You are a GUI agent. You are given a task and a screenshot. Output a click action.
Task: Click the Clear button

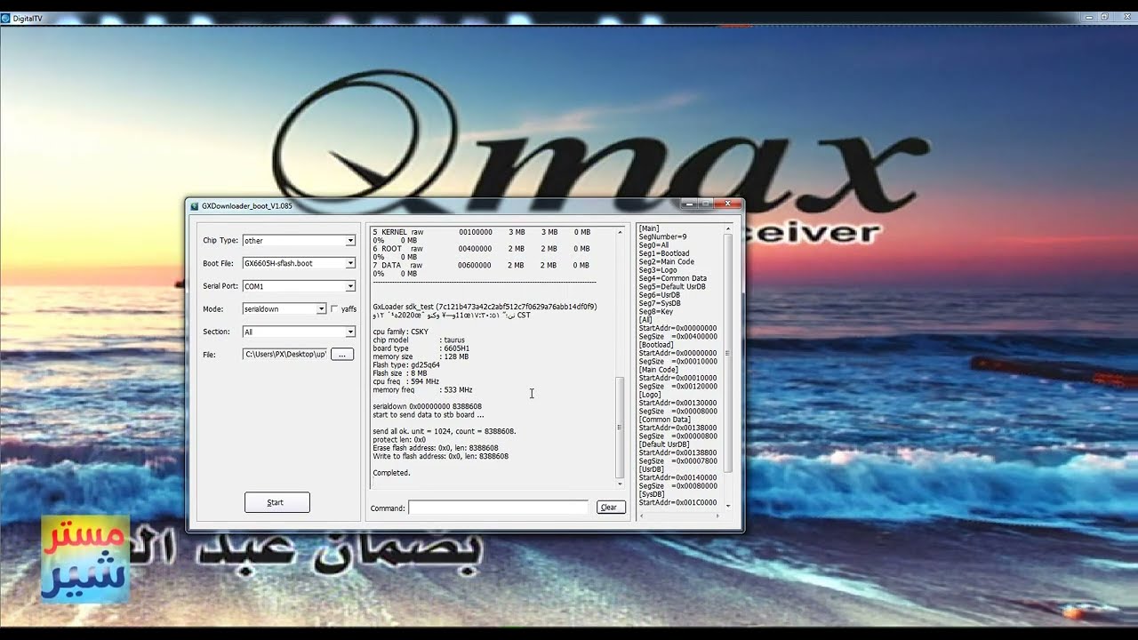coord(609,508)
